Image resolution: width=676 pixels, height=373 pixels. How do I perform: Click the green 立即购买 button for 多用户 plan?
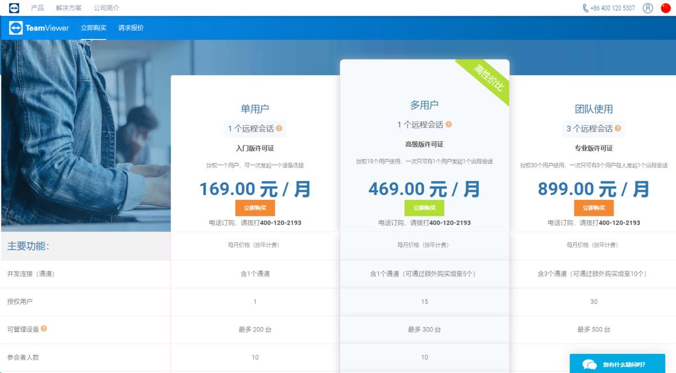pos(424,207)
